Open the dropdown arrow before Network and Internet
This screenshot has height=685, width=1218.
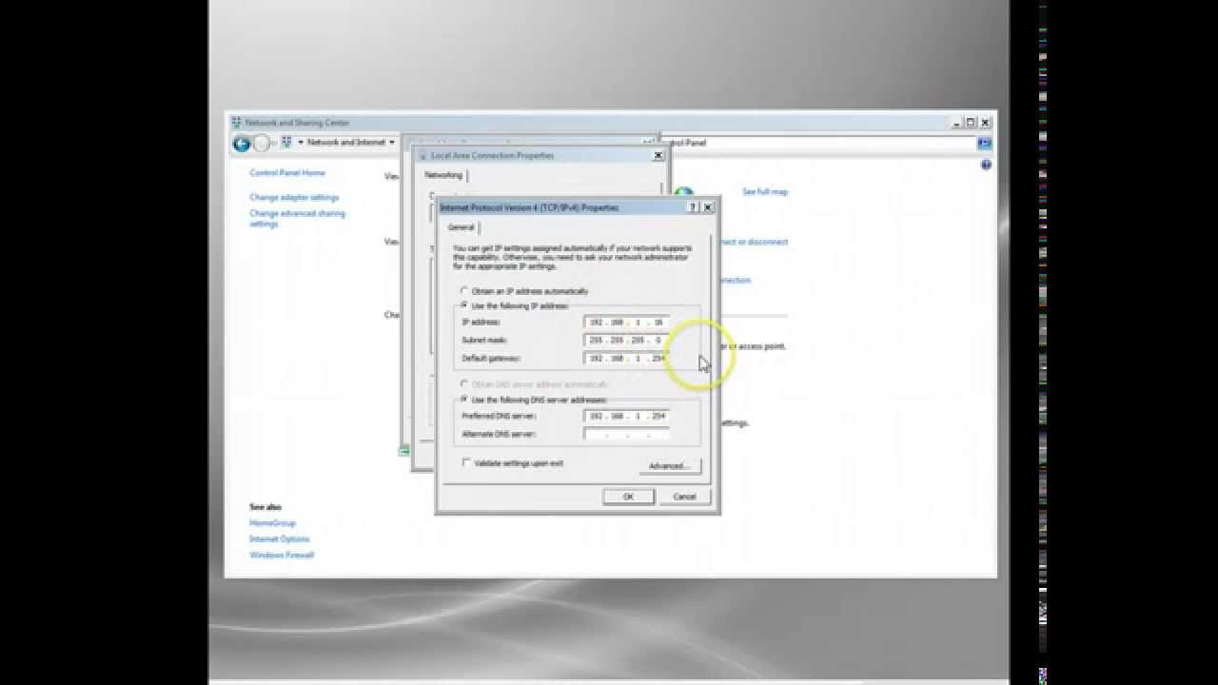301,143
